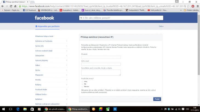Click the CES keyboard language indicator
The height and width of the screenshot is (112, 200).
click(x=187, y=109)
